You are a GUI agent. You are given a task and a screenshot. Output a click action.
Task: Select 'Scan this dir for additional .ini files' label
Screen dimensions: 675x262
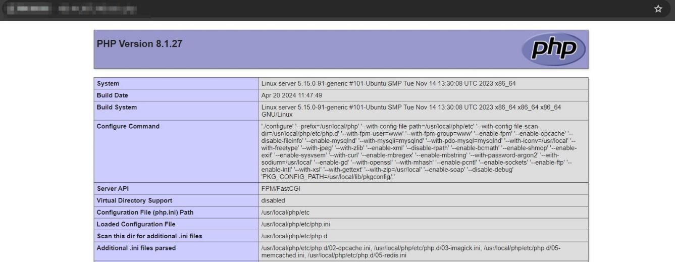(x=150, y=236)
